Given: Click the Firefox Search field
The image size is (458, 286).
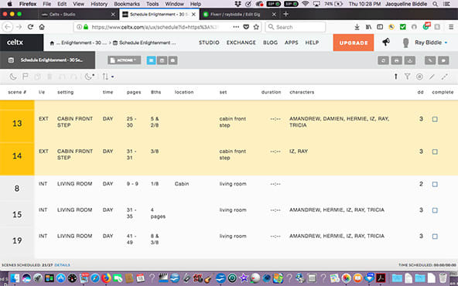Looking at the screenshot, I should click(296, 27).
